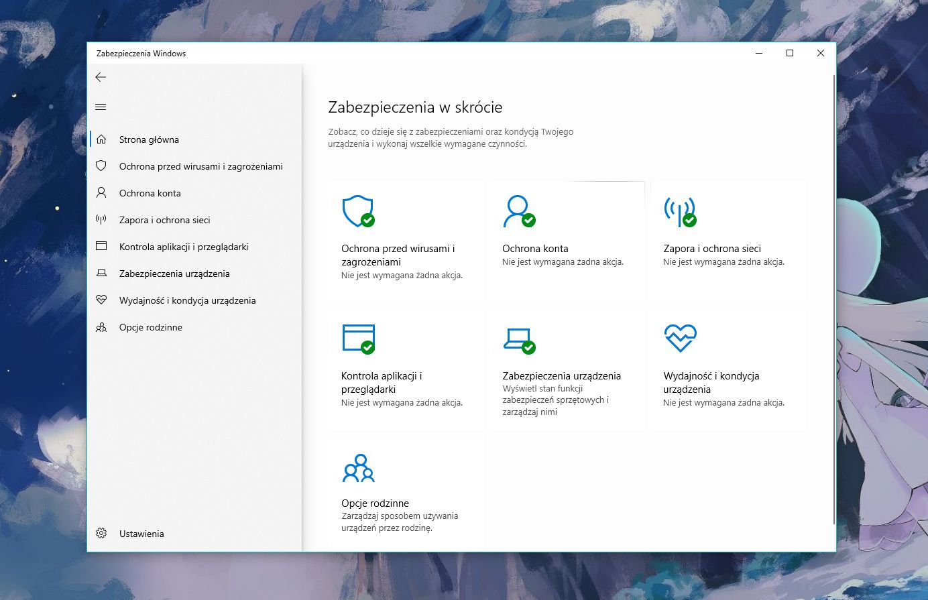Open the Kontrola aplikacji i przeglądarki tile title
The height and width of the screenshot is (600, 928).
pyautogui.click(x=382, y=382)
